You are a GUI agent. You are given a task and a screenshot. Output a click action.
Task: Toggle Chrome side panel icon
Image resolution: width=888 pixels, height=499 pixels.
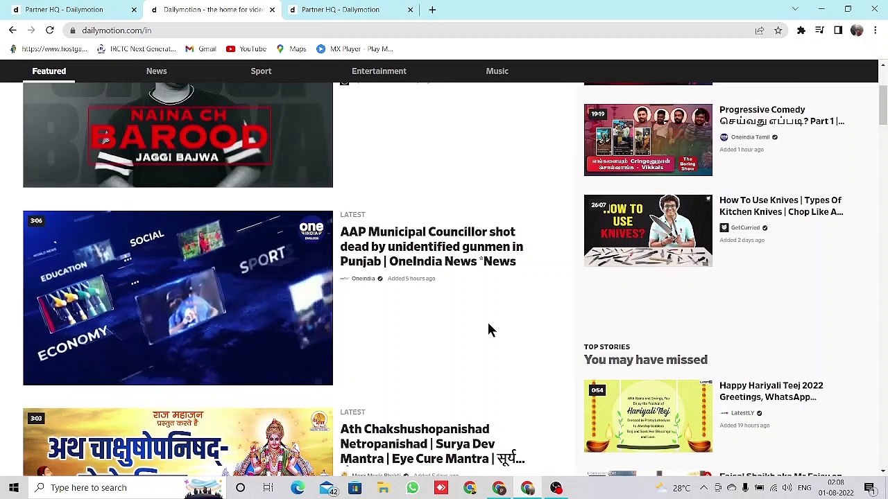(838, 30)
